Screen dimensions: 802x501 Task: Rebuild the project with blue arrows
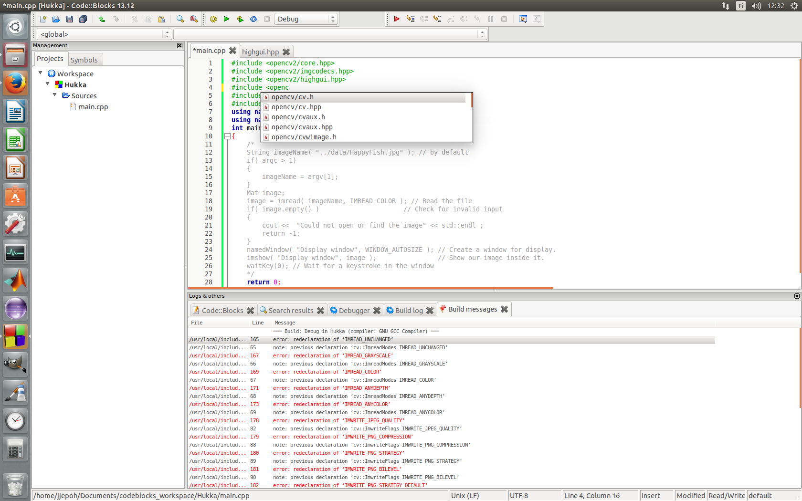[x=253, y=19]
